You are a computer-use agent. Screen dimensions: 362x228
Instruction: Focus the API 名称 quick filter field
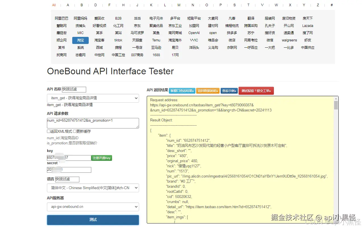(74, 89)
